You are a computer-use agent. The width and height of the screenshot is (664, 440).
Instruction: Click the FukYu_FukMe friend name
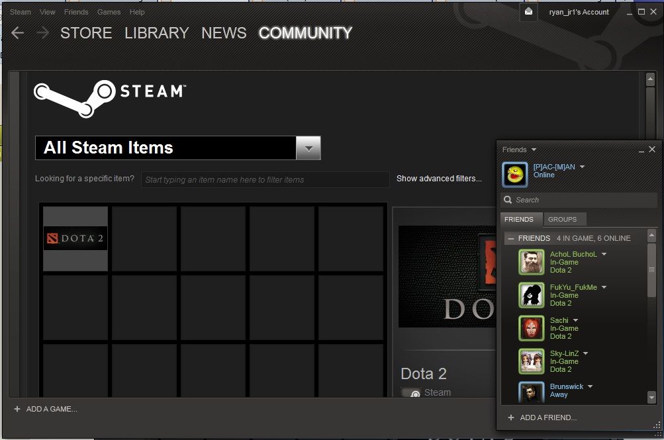[x=573, y=287]
